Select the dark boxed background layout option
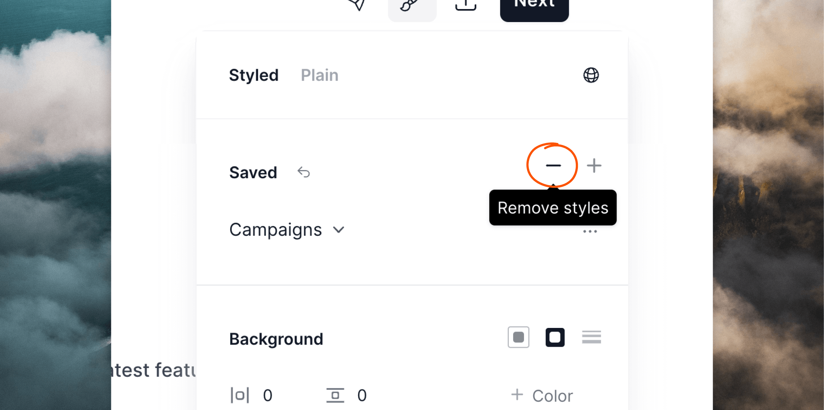The width and height of the screenshot is (824, 410). [555, 337]
